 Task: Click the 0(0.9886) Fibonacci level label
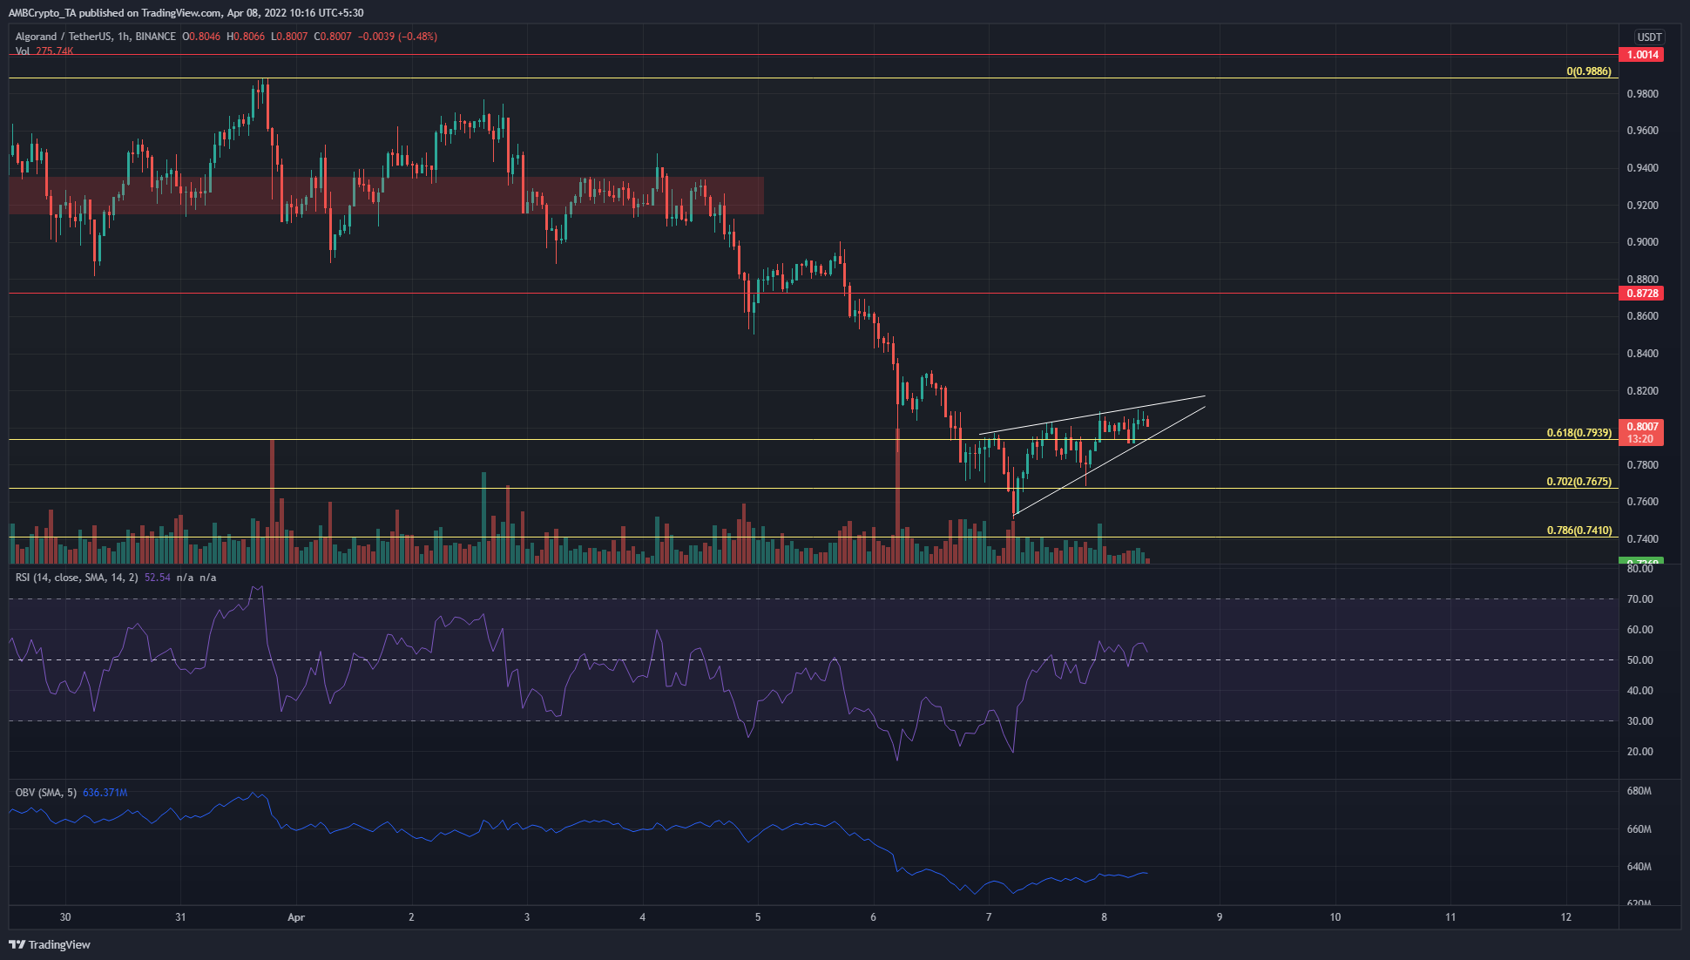click(x=1588, y=71)
